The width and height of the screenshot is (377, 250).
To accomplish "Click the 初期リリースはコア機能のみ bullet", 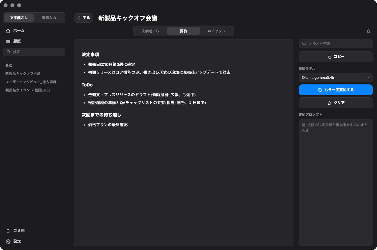I will click(x=159, y=72).
